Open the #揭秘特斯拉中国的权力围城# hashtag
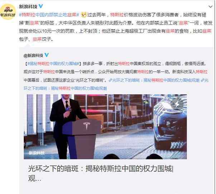Viewport: 216px width, 194px height. [53, 64]
